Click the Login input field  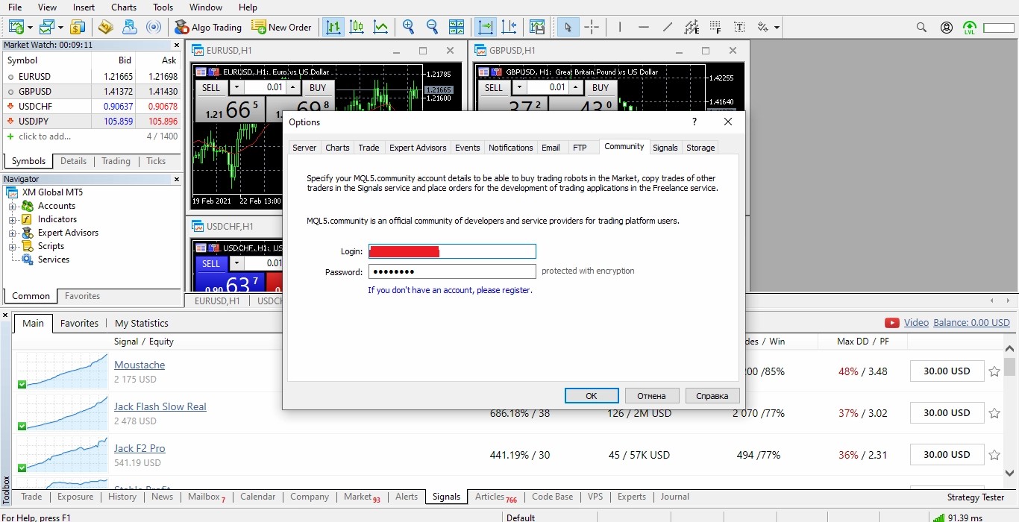click(x=452, y=251)
